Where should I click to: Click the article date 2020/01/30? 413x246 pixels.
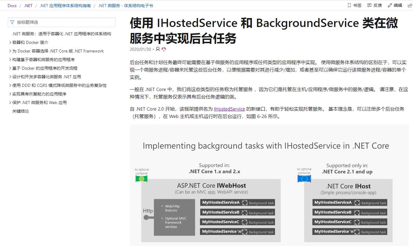tap(140, 49)
